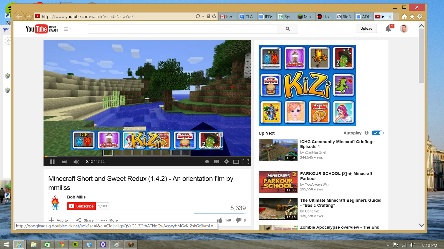Give the video a thumbs up
The image size is (444, 249).
pos(220,220)
